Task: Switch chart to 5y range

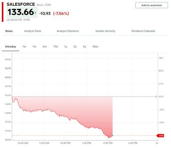Action: (84, 47)
